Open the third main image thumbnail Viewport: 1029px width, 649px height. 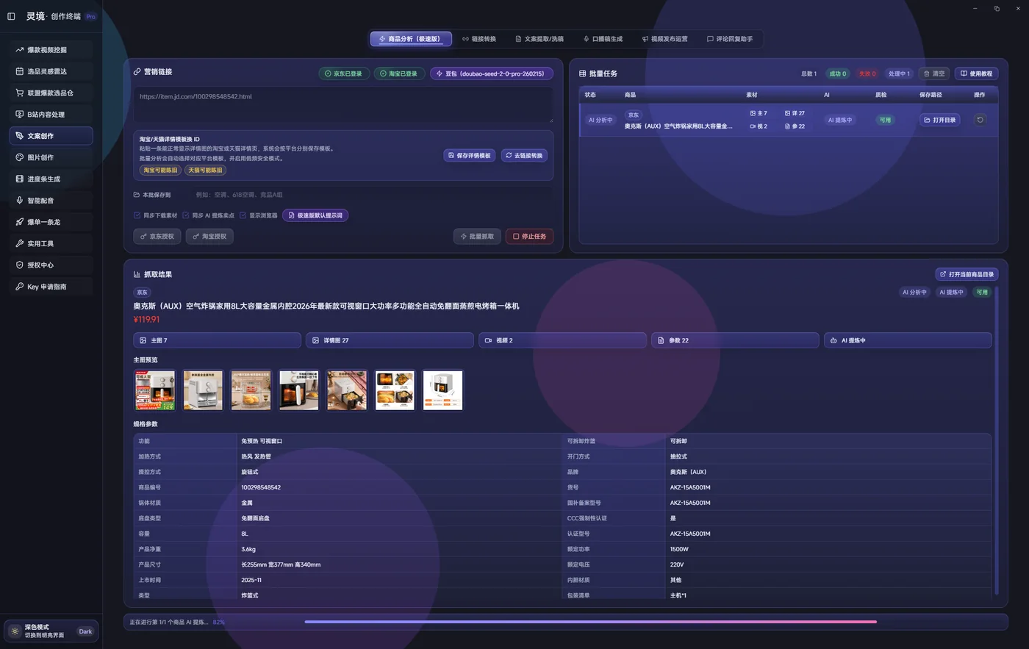click(x=251, y=390)
